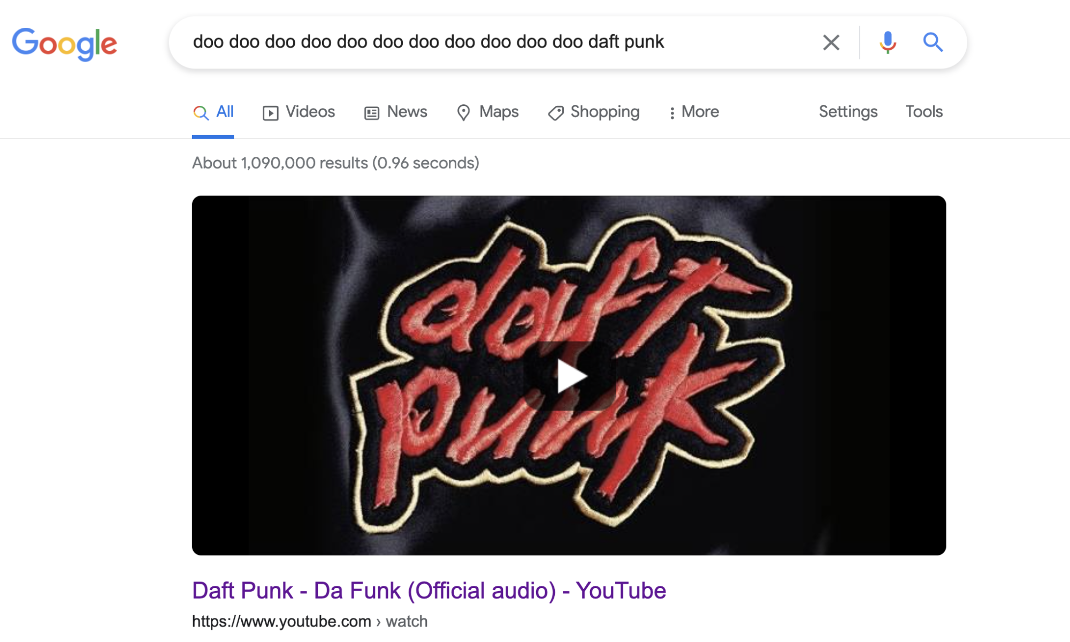Click the Videos tab play icon
Screen dimensions: 1070x642
270,113
